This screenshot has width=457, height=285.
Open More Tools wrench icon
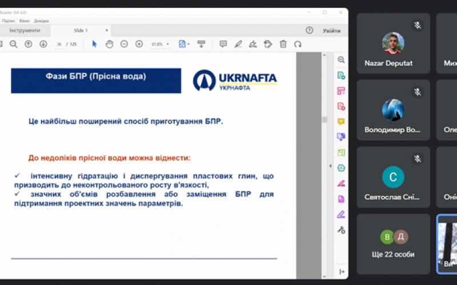(x=341, y=230)
